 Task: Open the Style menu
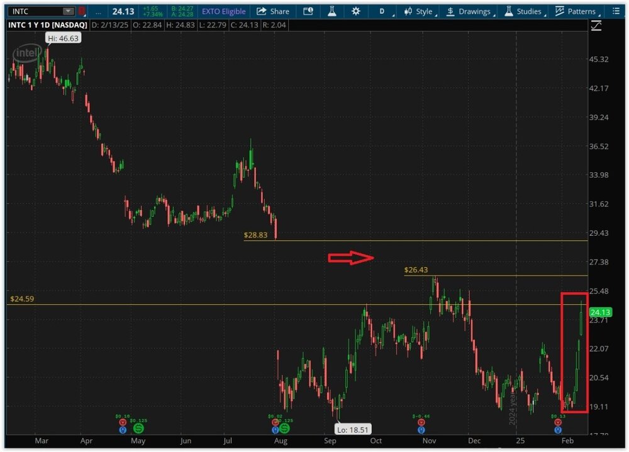point(419,11)
